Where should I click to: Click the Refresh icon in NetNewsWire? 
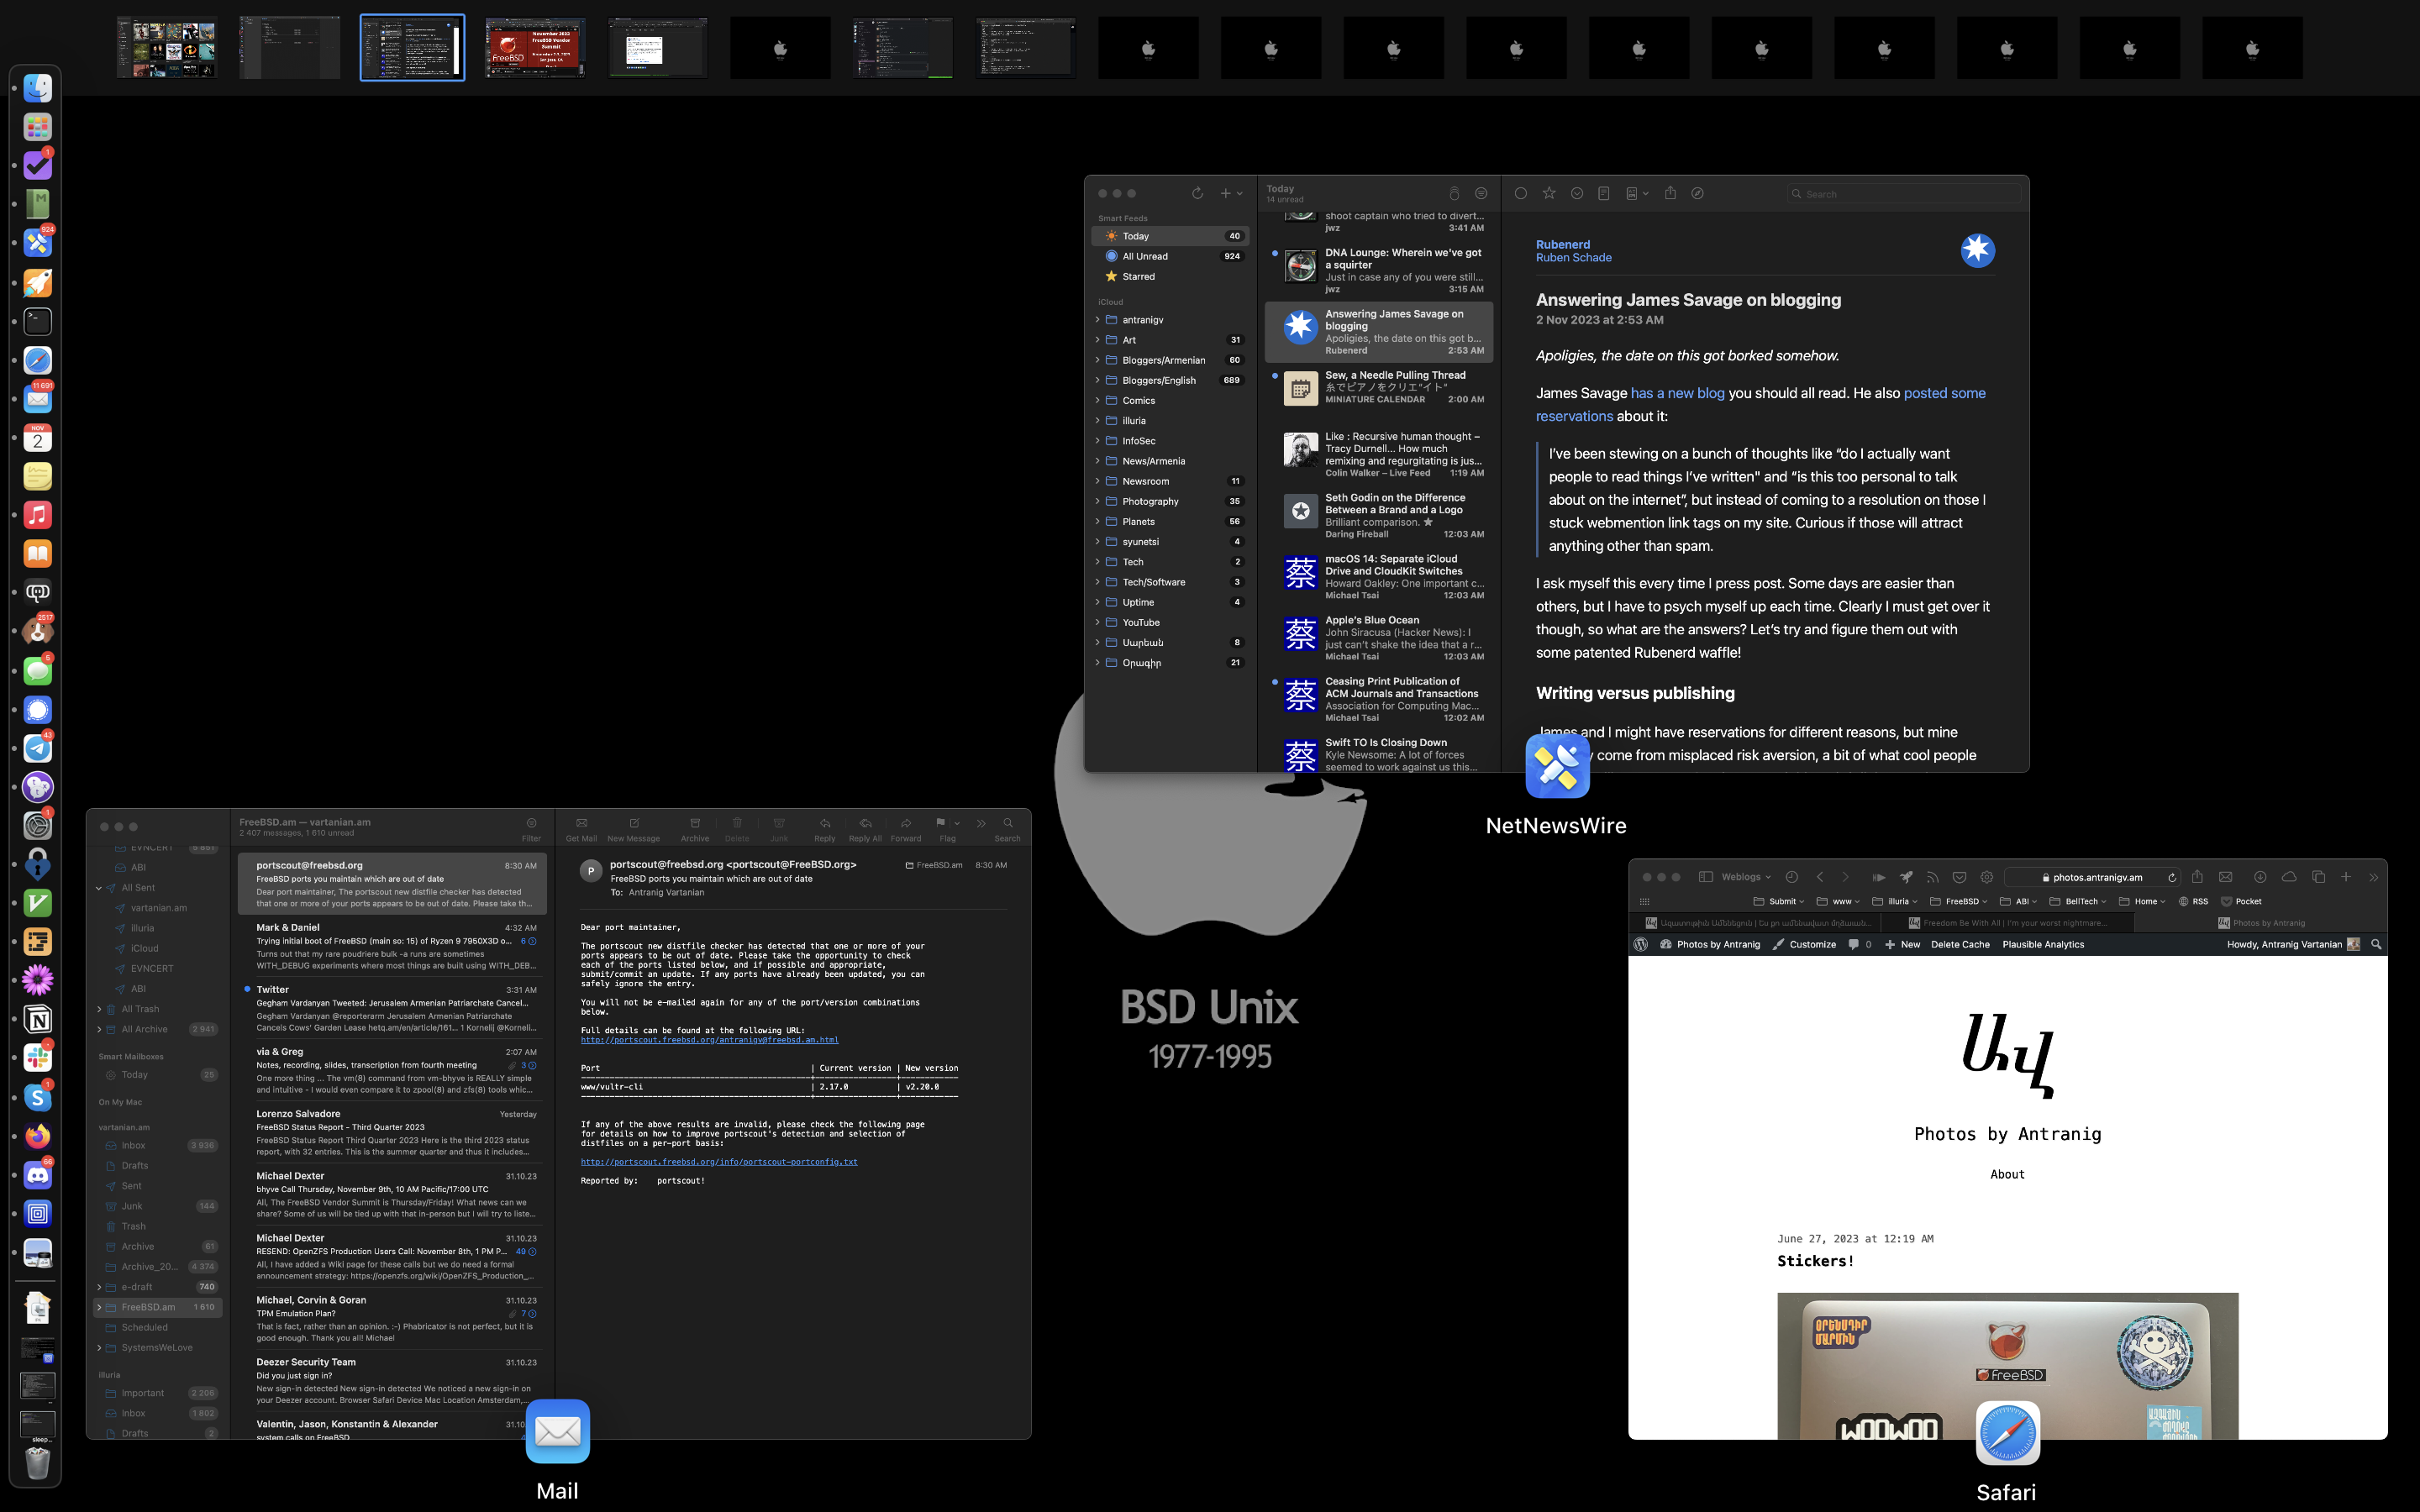click(1197, 193)
